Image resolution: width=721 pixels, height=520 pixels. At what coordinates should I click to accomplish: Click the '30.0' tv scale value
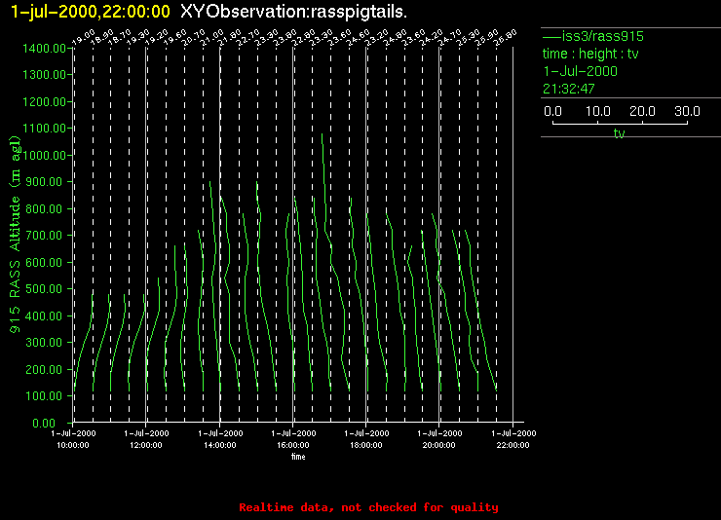pyautogui.click(x=687, y=111)
